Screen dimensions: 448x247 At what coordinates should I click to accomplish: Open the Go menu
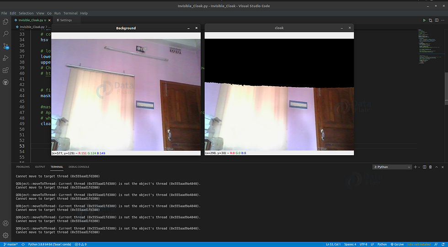point(49,13)
